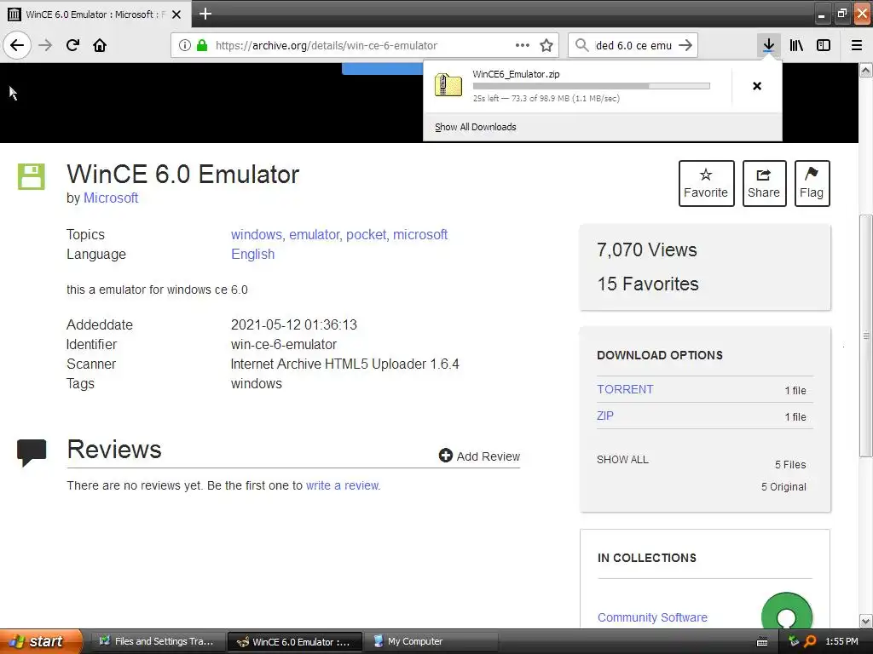Click the 5 Original files entry
Viewport: 873px width, 654px height.
point(783,486)
